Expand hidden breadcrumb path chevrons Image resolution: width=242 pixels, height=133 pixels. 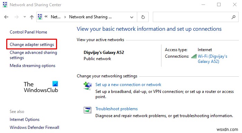tap(46, 16)
